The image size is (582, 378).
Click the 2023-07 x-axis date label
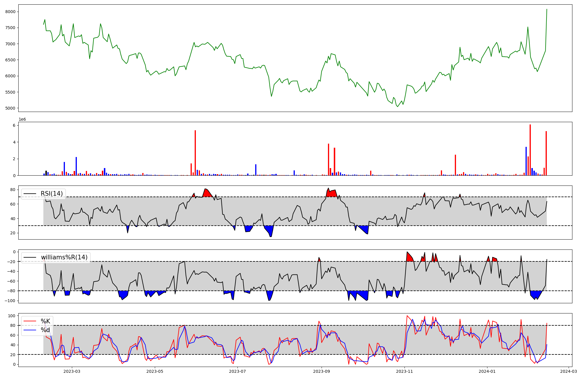coord(238,371)
